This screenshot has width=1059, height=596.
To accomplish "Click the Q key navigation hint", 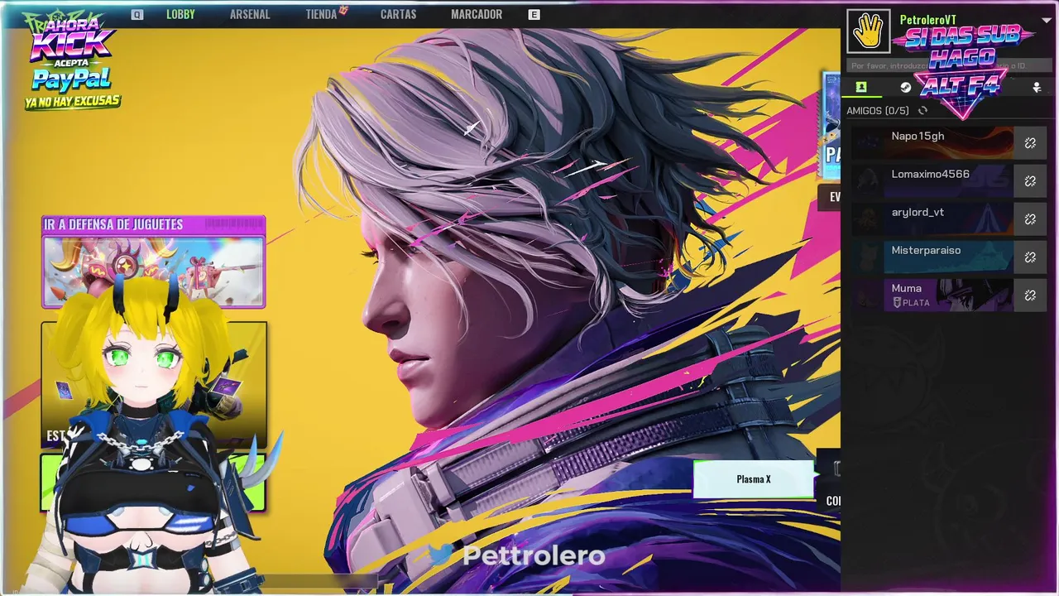I will pyautogui.click(x=137, y=14).
